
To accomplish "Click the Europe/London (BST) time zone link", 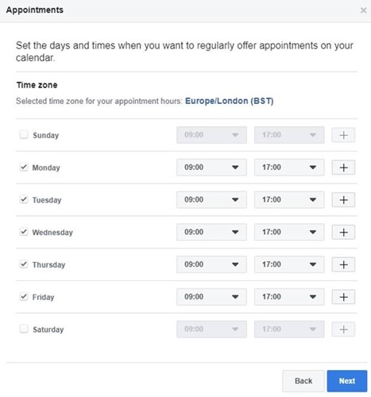I will [229, 101].
